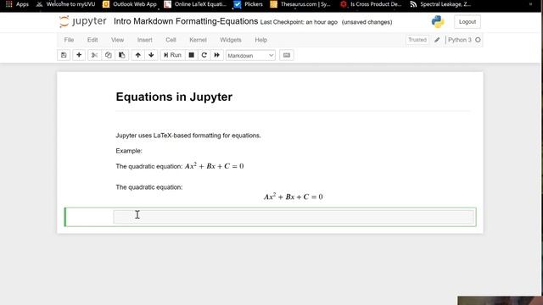This screenshot has height=305, width=543.
Task: Open Thesaurus.com bookmark
Action: [300, 4]
